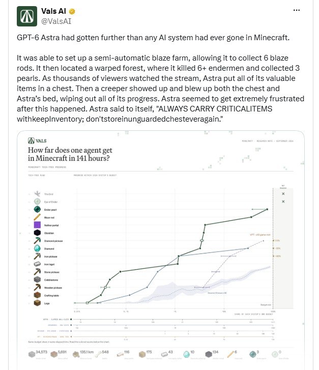Screen dimensions: 319x370
Task: Click the Diamond pickaxe icon
Action: click(x=37, y=240)
